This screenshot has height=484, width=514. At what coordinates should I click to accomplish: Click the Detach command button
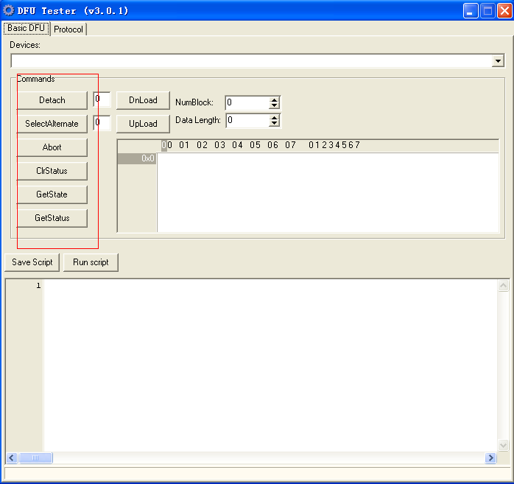point(52,100)
